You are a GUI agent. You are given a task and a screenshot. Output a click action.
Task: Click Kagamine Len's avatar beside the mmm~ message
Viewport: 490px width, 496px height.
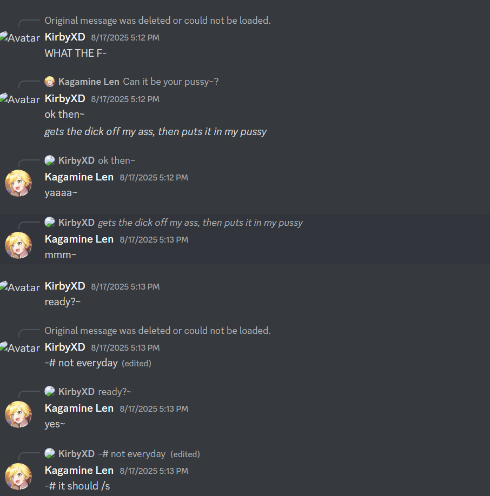tap(18, 245)
